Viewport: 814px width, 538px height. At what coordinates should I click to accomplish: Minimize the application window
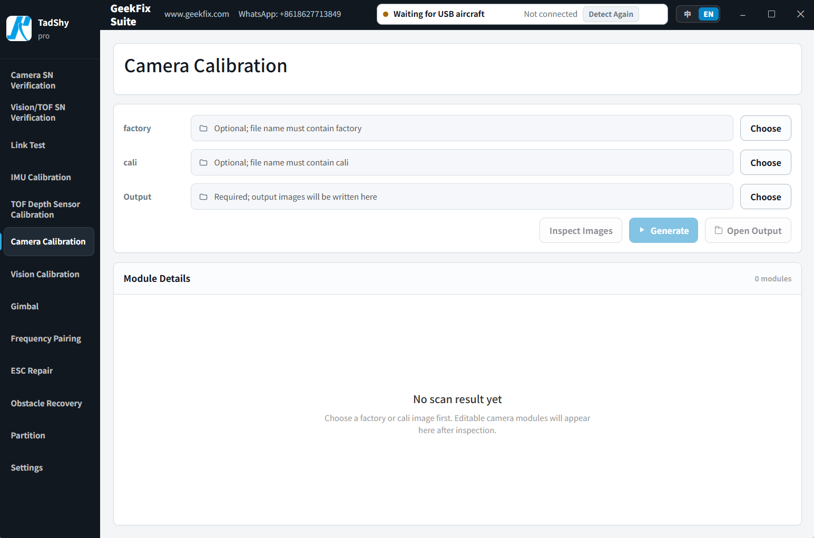point(743,14)
